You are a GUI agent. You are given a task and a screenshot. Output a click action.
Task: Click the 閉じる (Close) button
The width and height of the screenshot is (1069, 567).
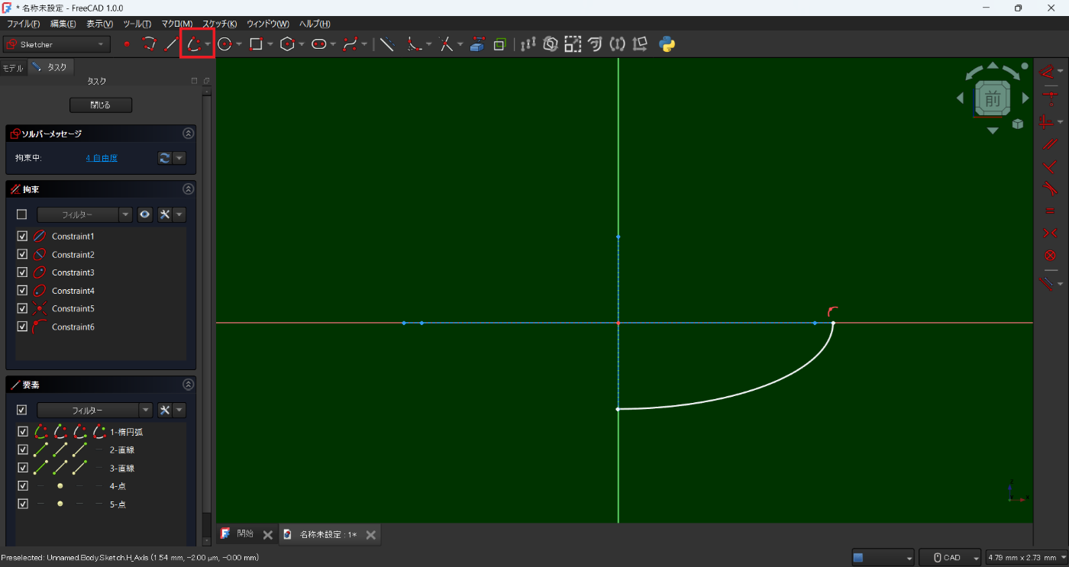(101, 105)
